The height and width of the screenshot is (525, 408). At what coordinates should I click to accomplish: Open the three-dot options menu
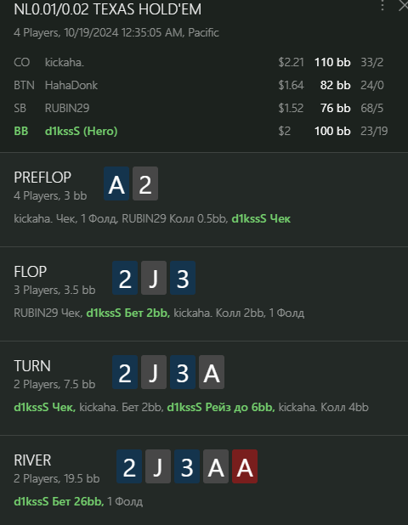(382, 5)
